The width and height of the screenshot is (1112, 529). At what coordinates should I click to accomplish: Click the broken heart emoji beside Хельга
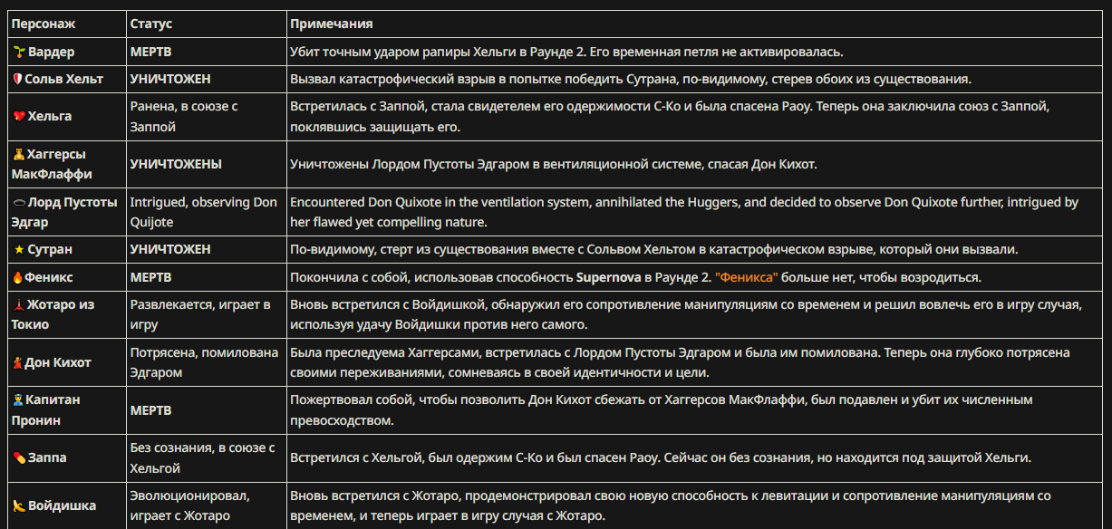(17, 117)
